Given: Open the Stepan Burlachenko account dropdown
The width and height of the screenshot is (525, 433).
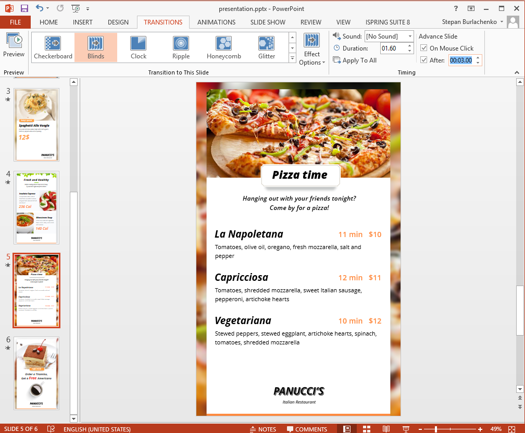Looking at the screenshot, I should pyautogui.click(x=472, y=22).
